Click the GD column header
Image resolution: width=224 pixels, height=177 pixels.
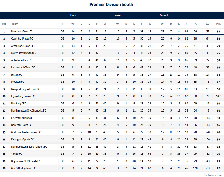point(208,24)
